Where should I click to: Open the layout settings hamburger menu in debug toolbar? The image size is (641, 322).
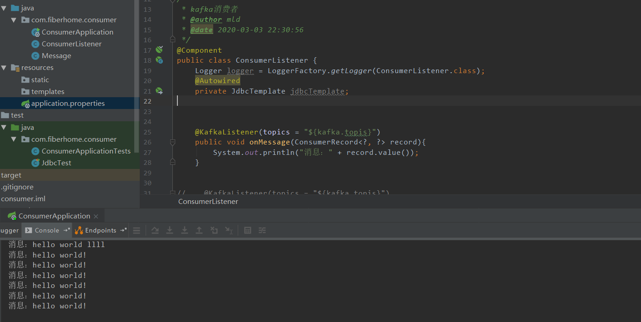(x=137, y=230)
